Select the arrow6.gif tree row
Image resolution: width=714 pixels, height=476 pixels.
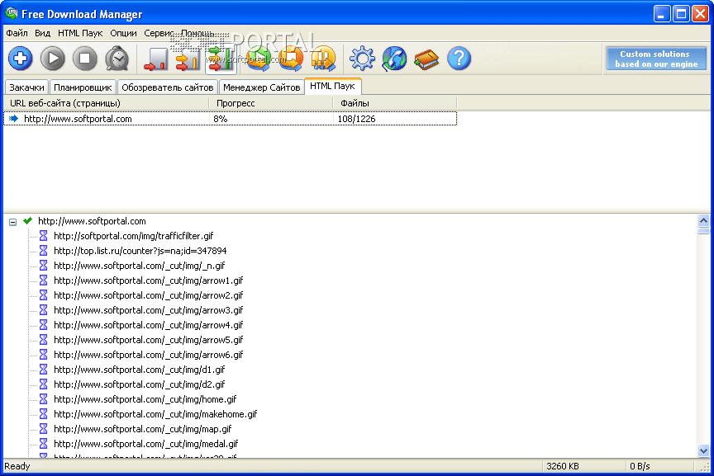[x=149, y=355]
